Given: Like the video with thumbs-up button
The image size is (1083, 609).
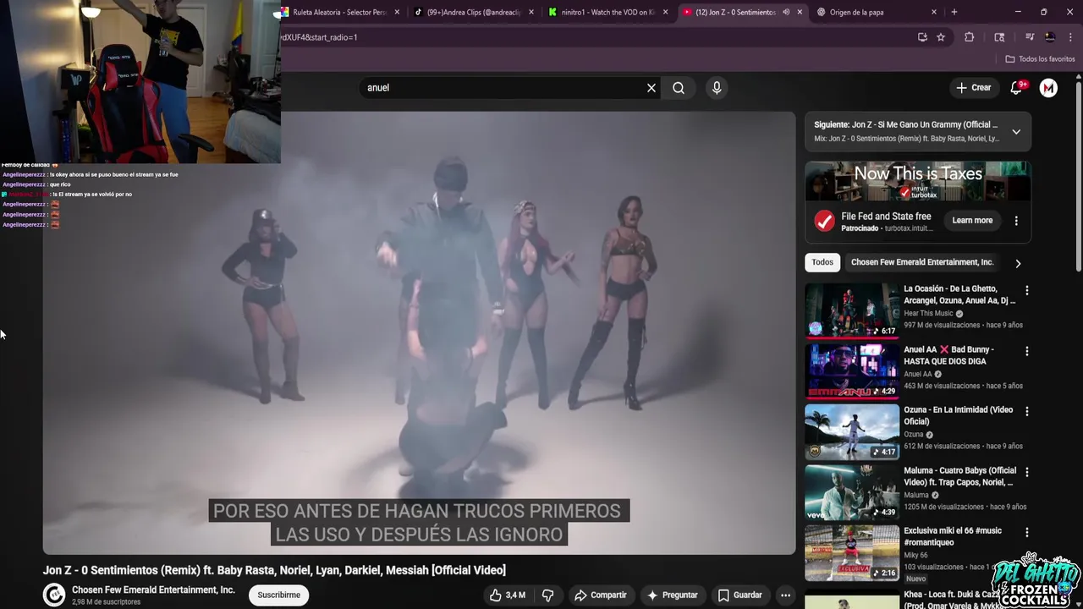Looking at the screenshot, I should click(506, 595).
